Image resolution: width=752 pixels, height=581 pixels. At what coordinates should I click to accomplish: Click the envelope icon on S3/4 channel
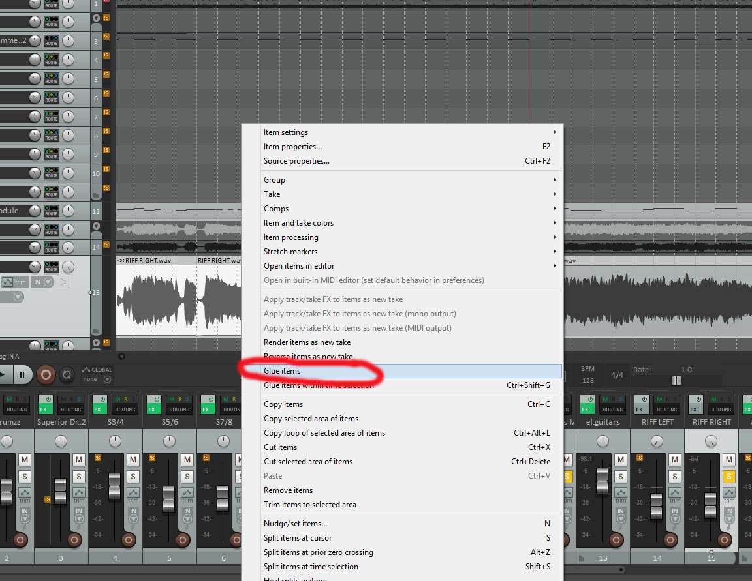tap(133, 492)
